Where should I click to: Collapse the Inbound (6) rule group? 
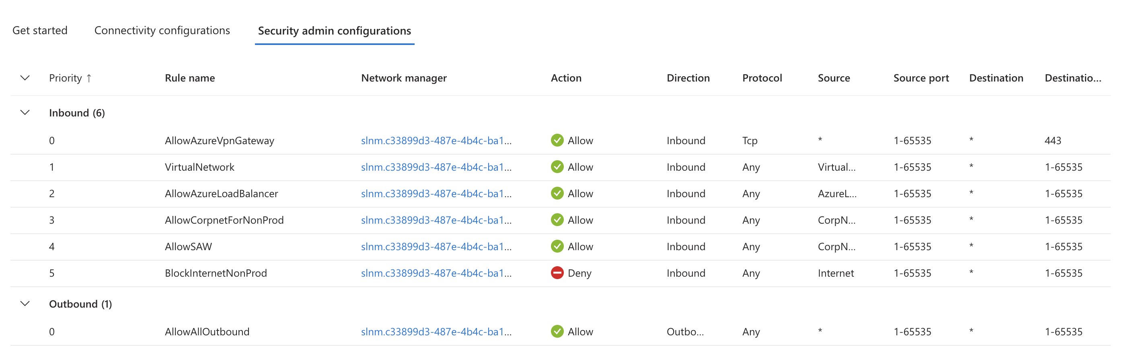point(25,113)
